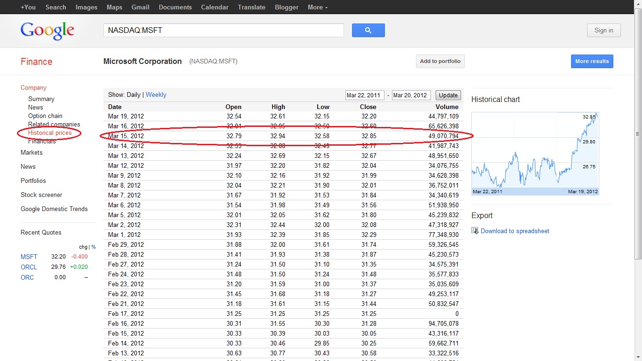Open ORCL recent quote link
The image size is (642, 361).
[29, 267]
